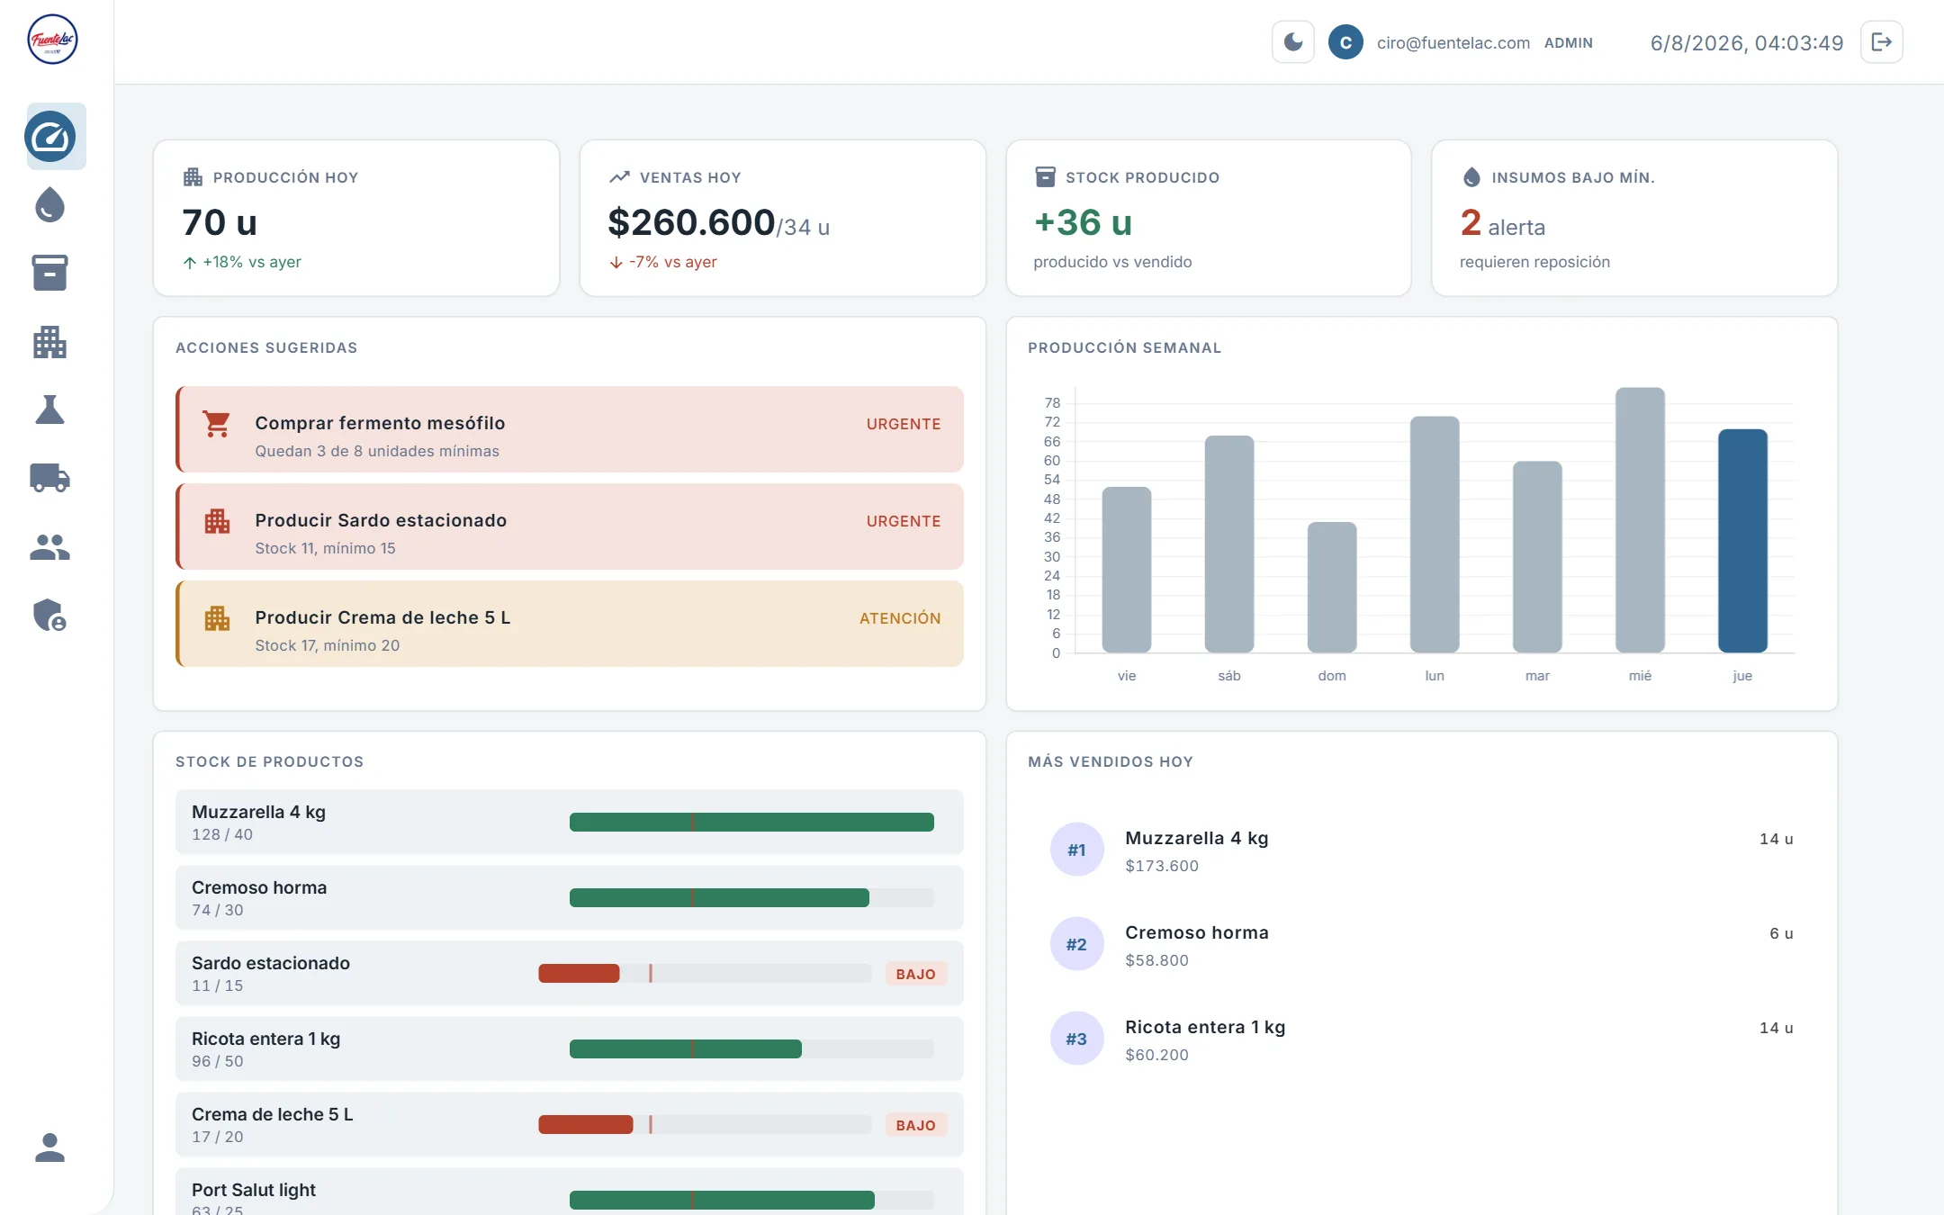Click the factory icon on Sardo estacionado action
This screenshot has width=1944, height=1215.
point(217,521)
